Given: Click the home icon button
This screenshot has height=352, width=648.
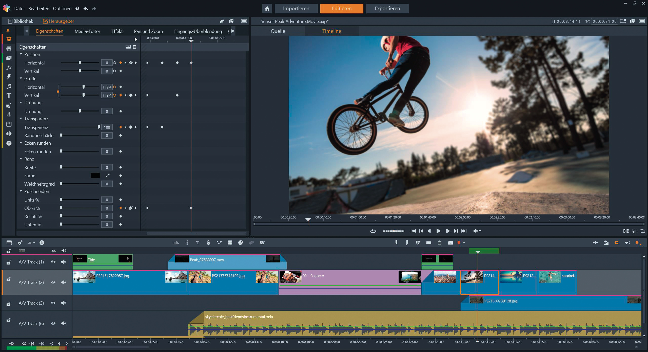Looking at the screenshot, I should tap(267, 9).
